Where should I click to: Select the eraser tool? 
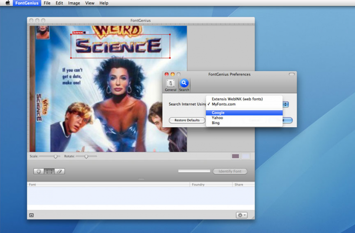[60, 171]
